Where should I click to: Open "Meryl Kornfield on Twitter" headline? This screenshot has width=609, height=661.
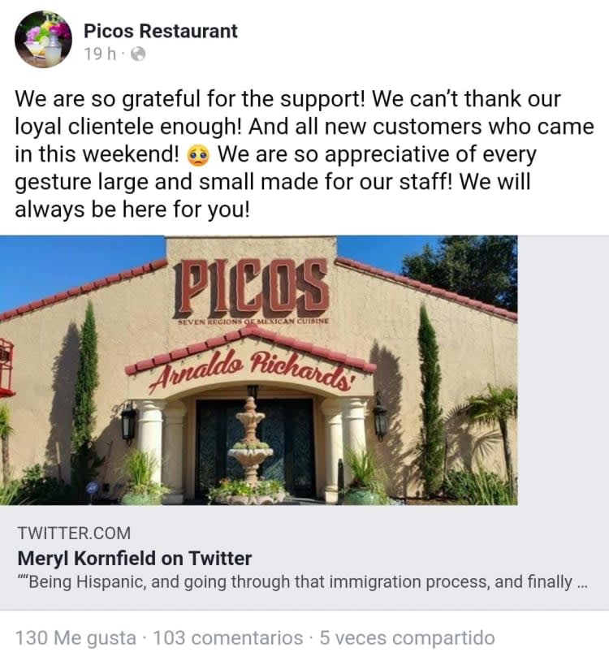point(134,558)
